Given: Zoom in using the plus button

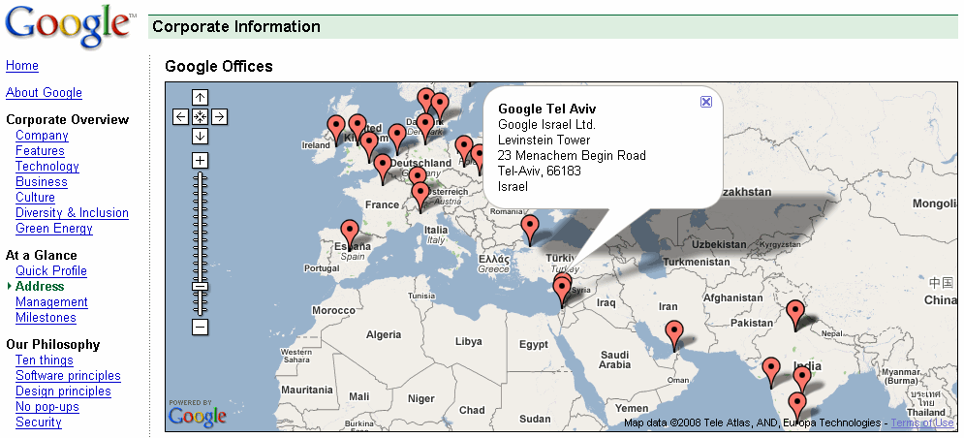Looking at the screenshot, I should (200, 160).
